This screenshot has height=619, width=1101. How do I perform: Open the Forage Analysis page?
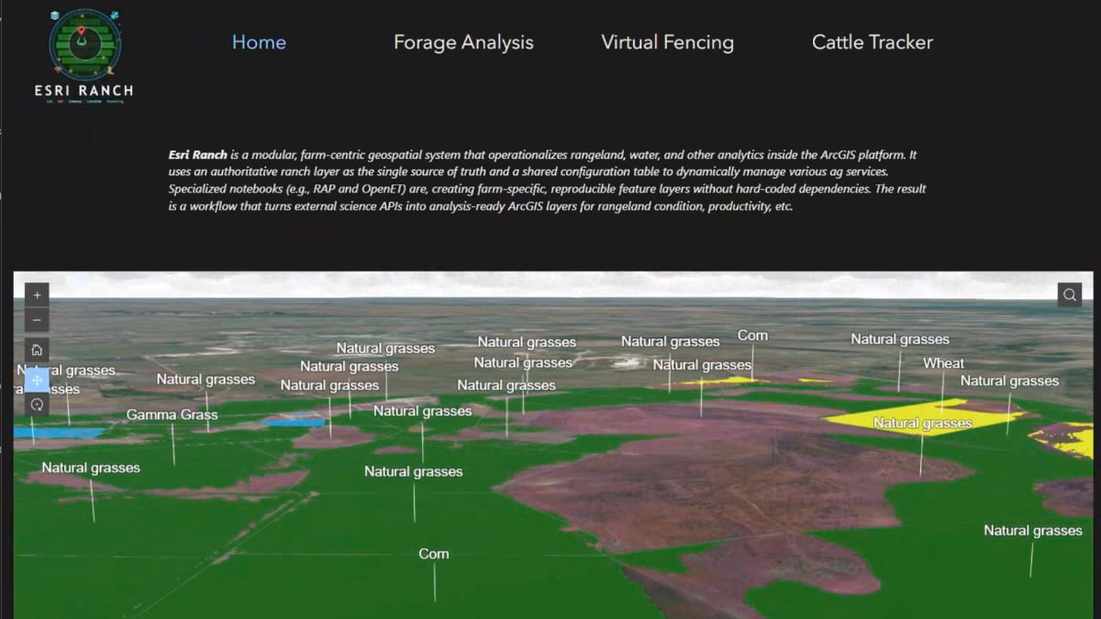pyautogui.click(x=463, y=42)
